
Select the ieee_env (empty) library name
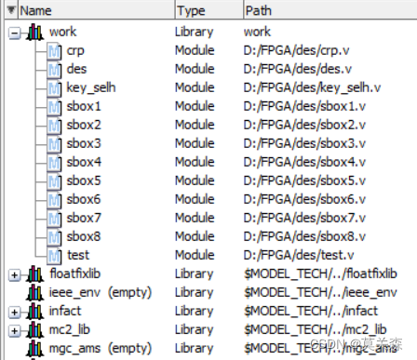click(x=101, y=293)
